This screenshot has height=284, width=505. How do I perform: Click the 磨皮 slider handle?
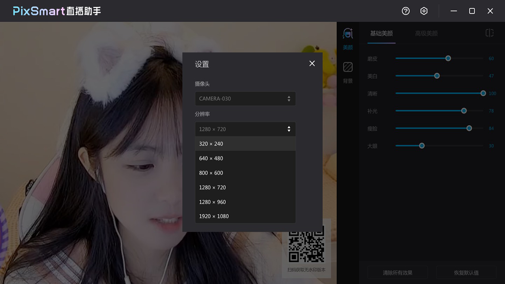[x=448, y=58]
